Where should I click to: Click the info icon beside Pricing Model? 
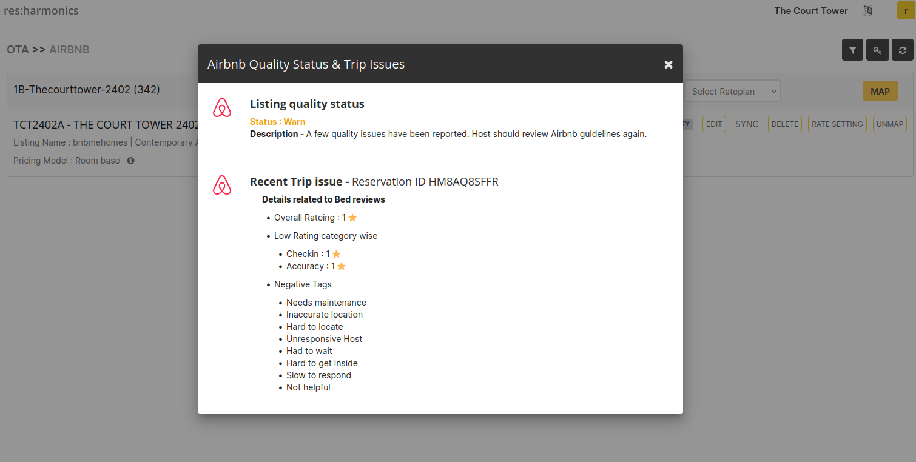click(x=130, y=161)
